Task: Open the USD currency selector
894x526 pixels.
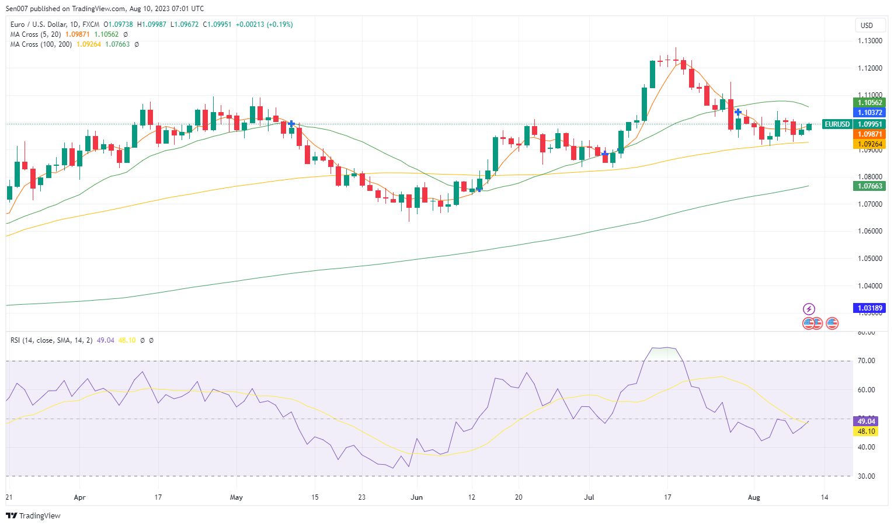Action: click(867, 25)
